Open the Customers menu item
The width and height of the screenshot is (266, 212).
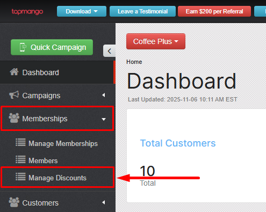pos(57,203)
